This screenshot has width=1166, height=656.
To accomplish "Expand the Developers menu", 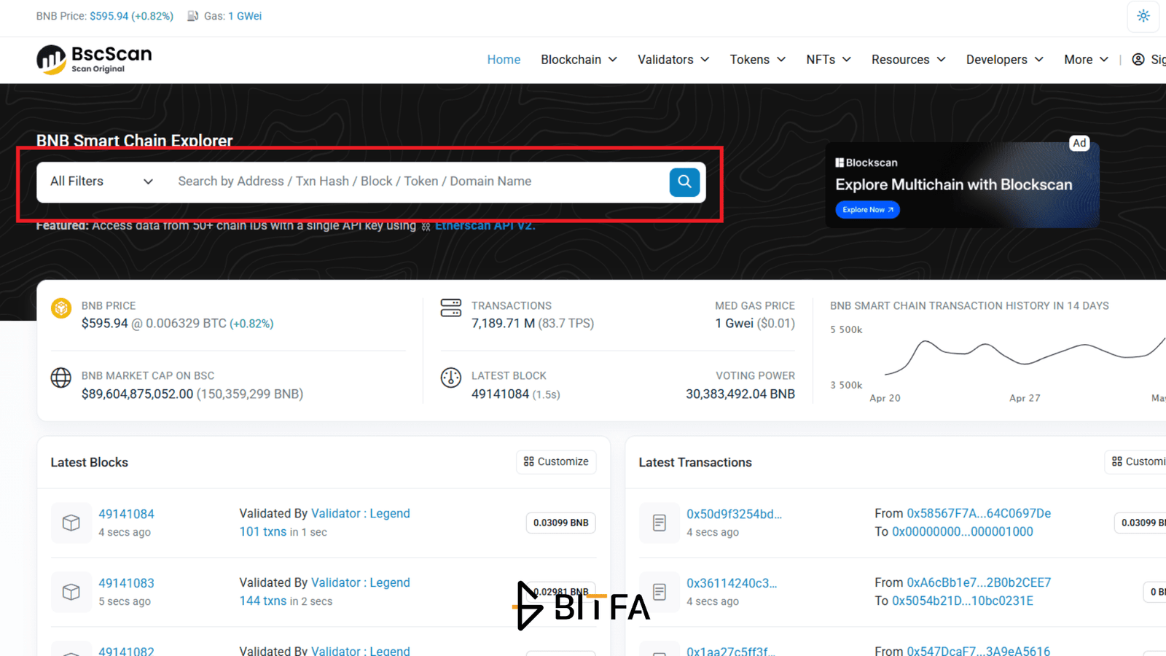I will pos(1005,60).
